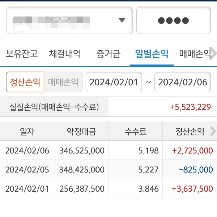
Task: Select the 2024/02/01 row
Action: pyautogui.click(x=109, y=188)
